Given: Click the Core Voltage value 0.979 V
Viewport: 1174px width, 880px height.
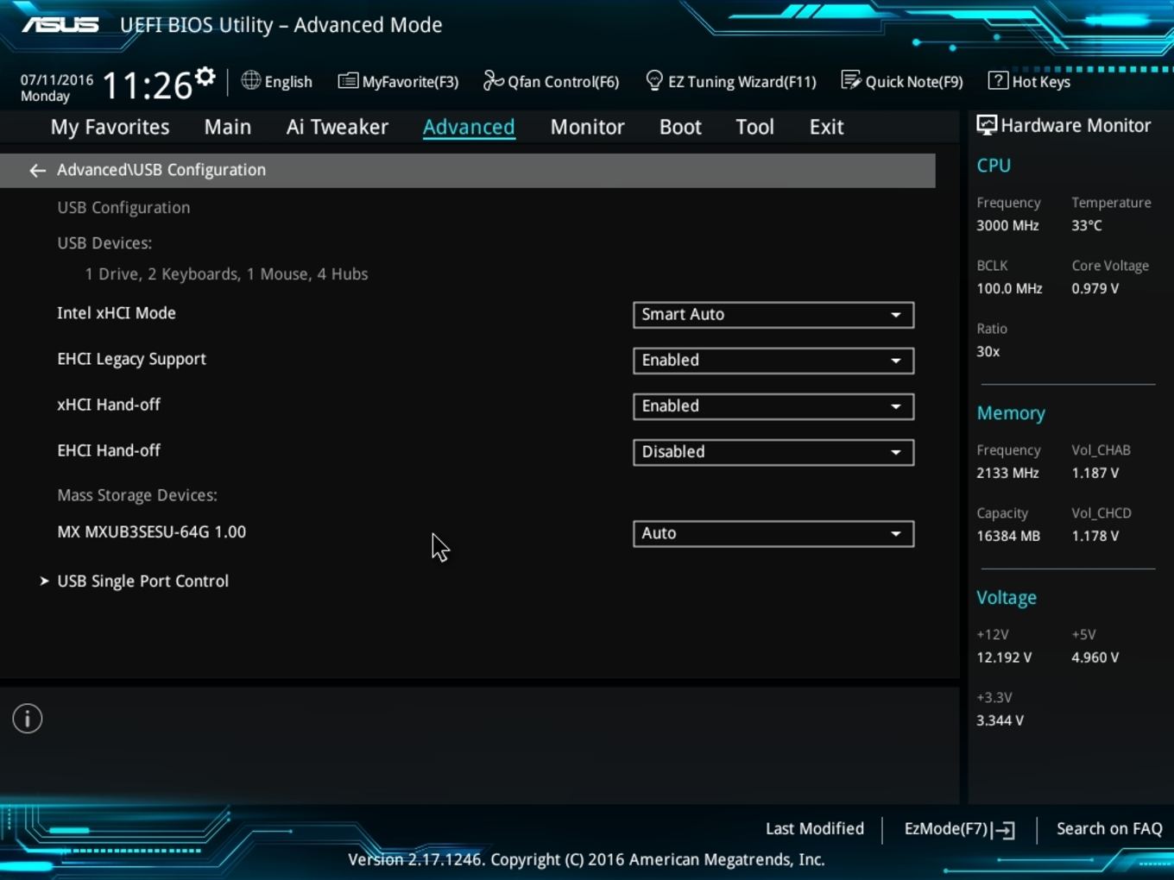Looking at the screenshot, I should coord(1095,289).
